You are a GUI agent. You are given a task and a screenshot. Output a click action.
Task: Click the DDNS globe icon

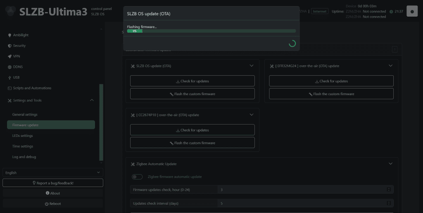tap(10, 67)
